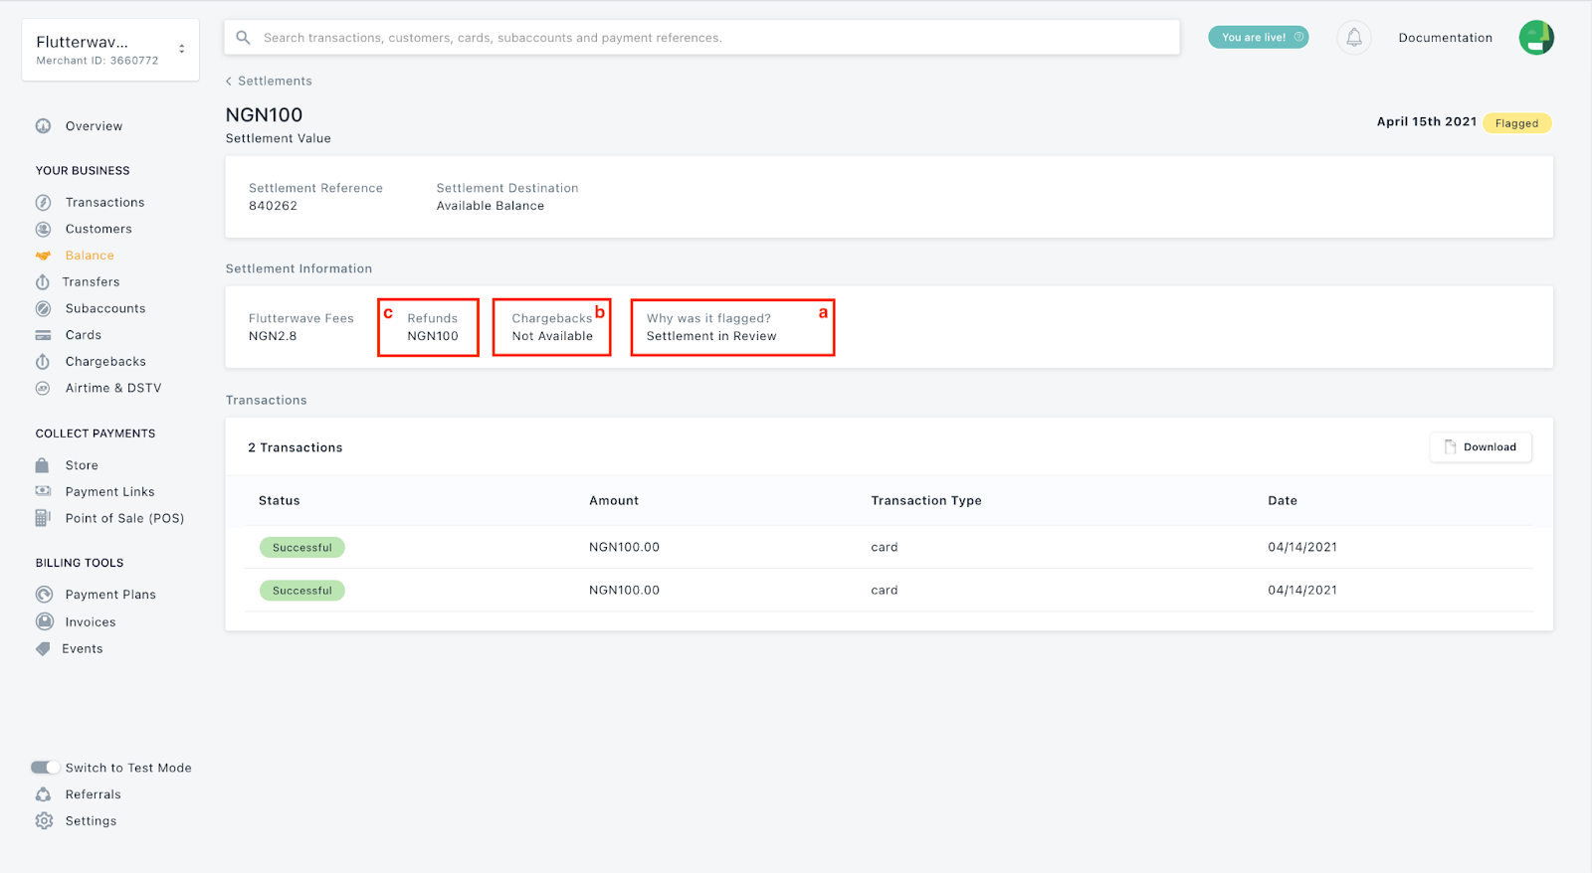Click the Status column header
Screen dimensions: 1592x873
click(280, 501)
